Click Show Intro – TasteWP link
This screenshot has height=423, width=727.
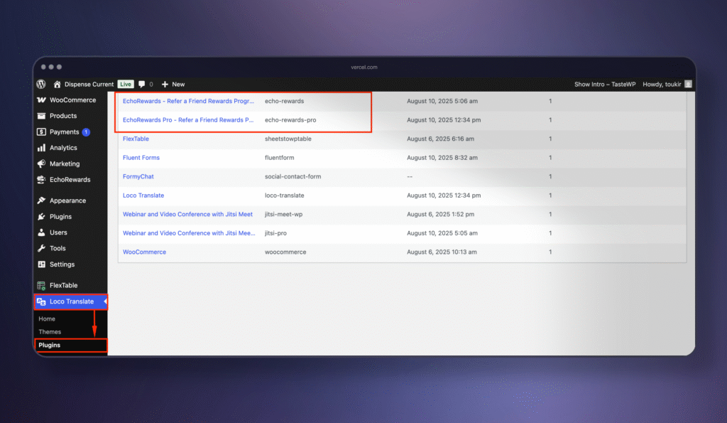point(605,84)
